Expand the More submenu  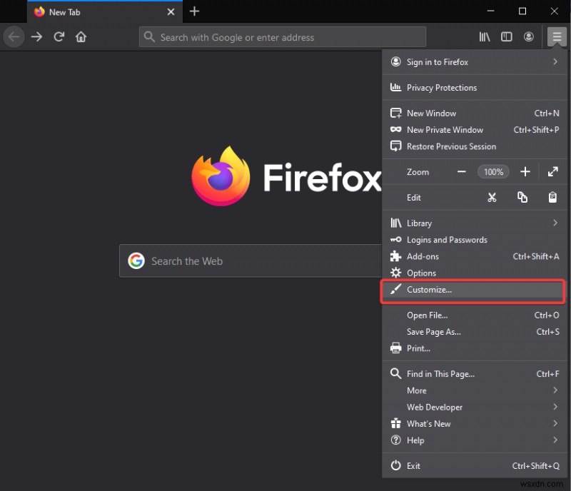(x=417, y=390)
